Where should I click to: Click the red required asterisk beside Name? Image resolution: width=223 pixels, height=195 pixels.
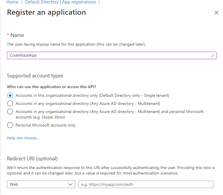pos(8,35)
